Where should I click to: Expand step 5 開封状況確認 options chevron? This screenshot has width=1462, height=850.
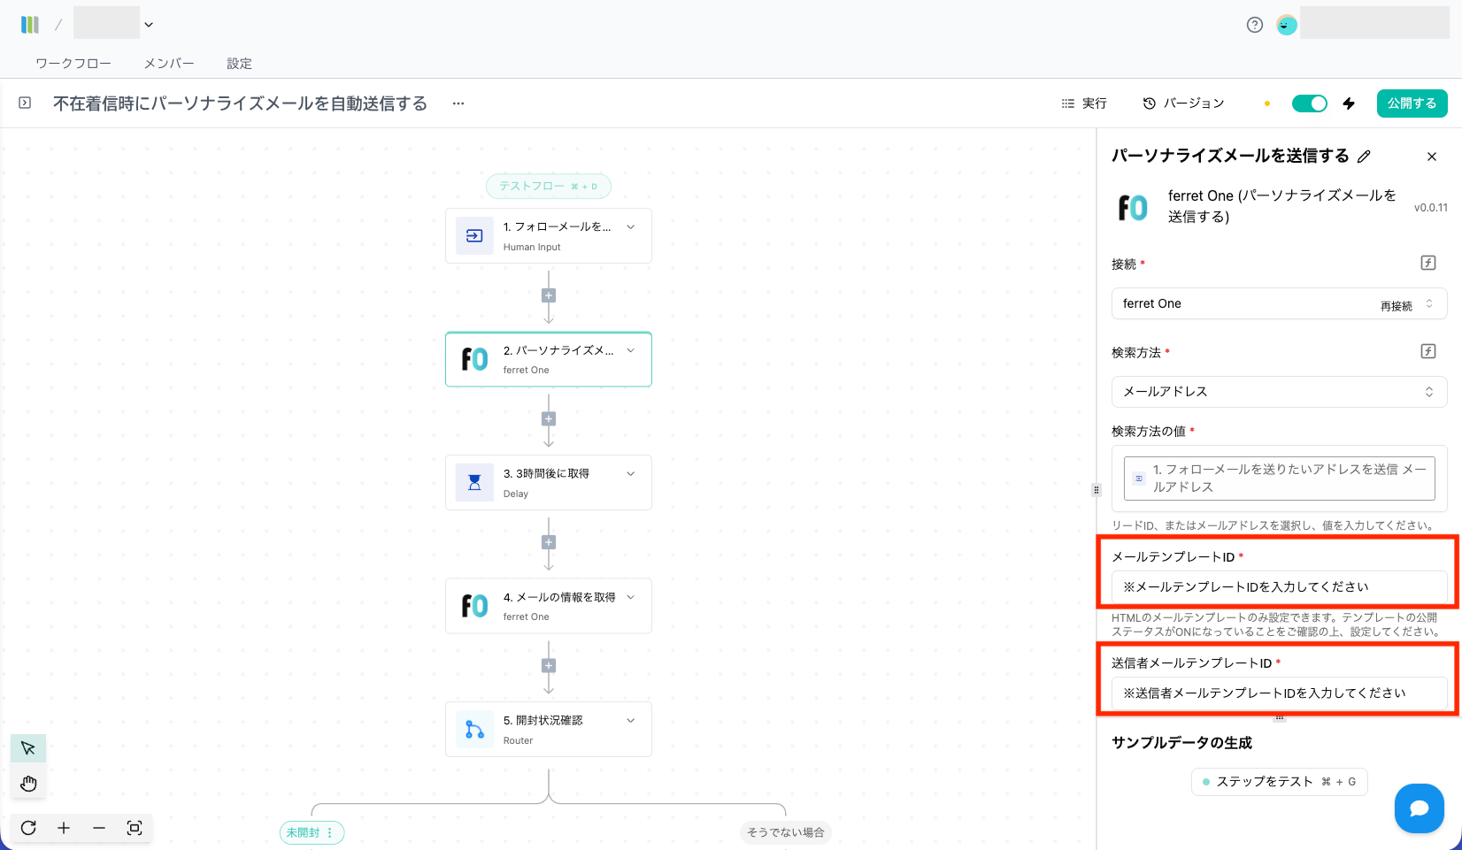click(631, 720)
